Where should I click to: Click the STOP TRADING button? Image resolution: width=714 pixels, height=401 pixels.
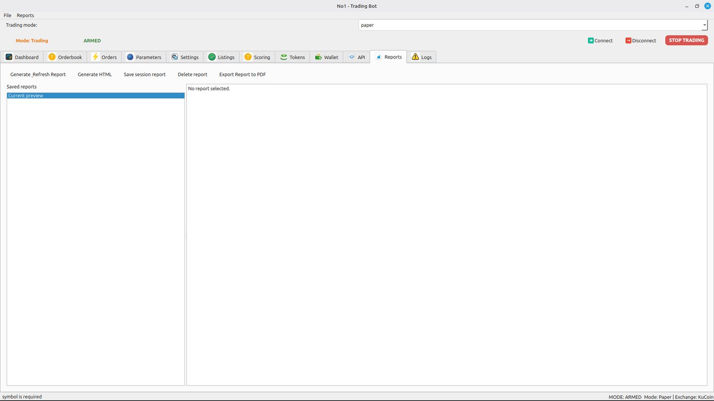(x=686, y=40)
